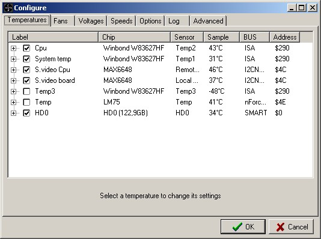321x239 pixels.
Task: Confirm with the OK button
Action: (243, 227)
